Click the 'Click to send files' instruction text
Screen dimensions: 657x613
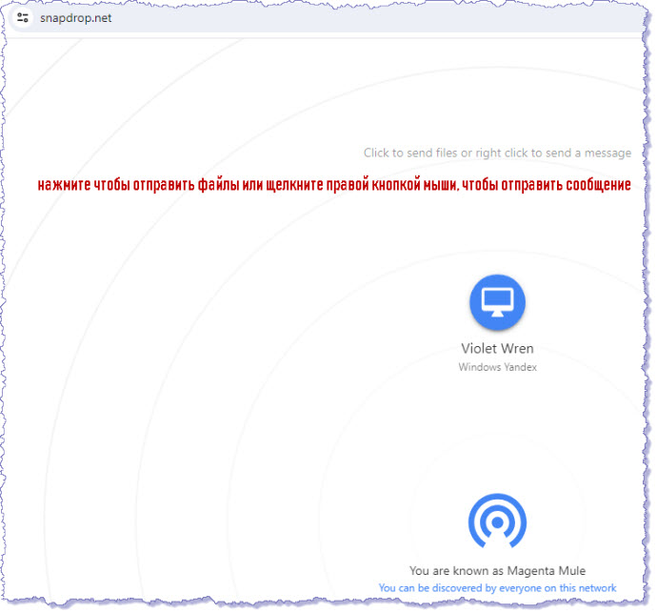point(497,153)
